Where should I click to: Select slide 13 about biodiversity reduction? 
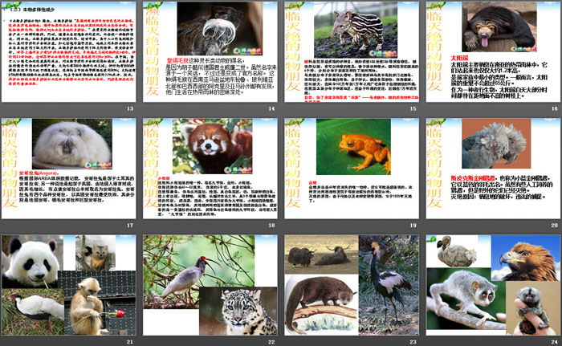coord(68,51)
